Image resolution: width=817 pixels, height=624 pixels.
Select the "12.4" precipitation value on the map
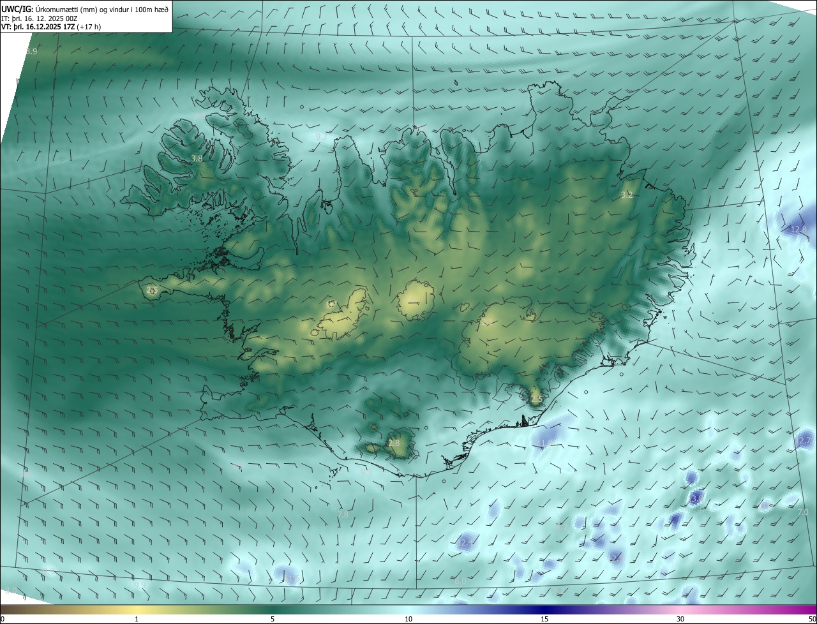(x=467, y=542)
